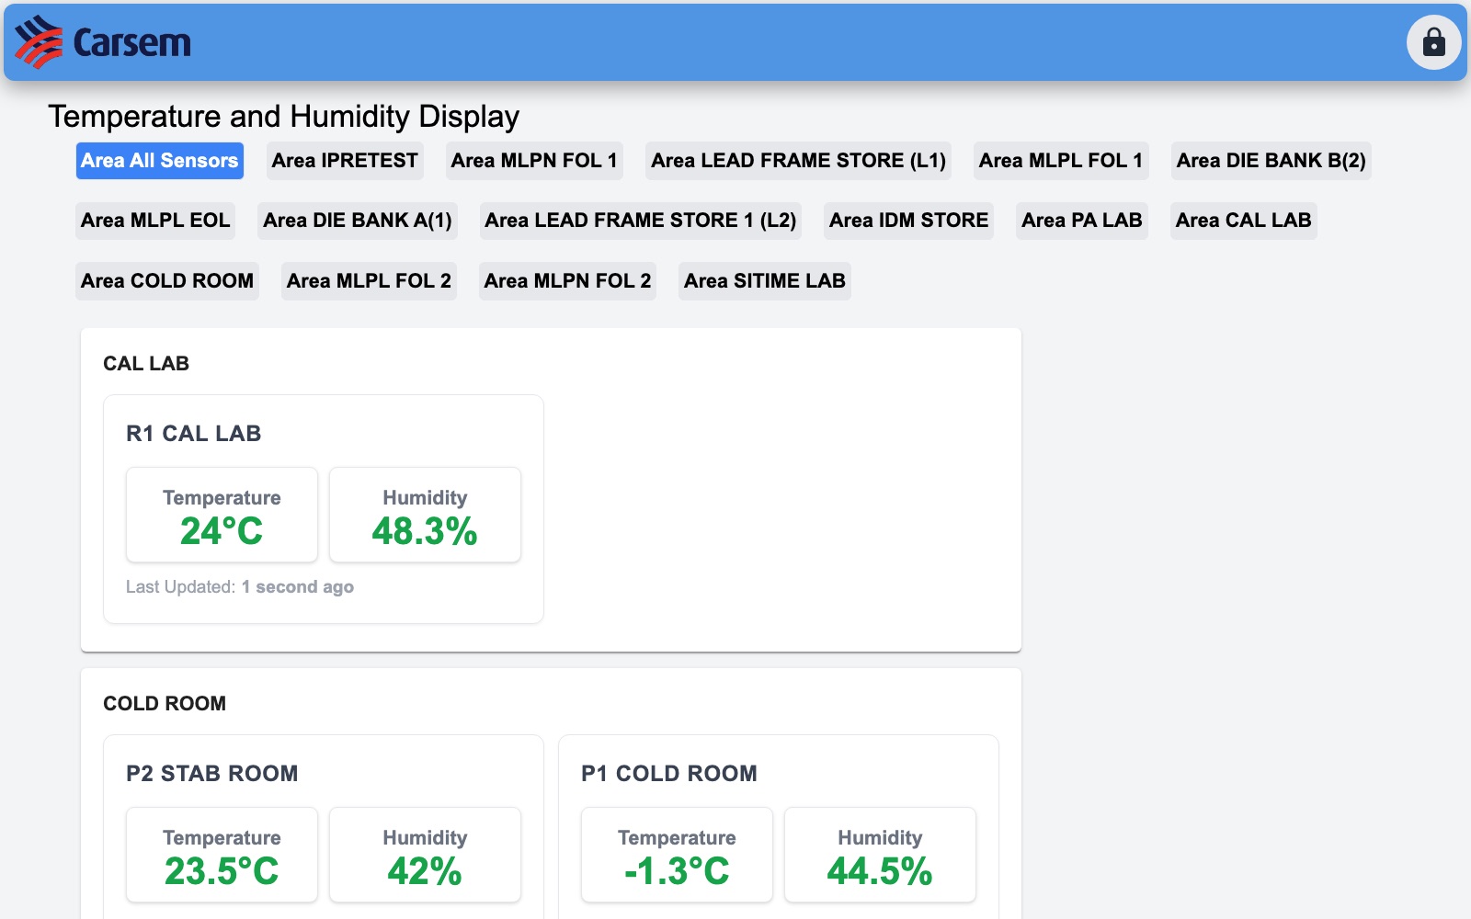
Task: Click the COLD ROOM section heading
Action: click(x=165, y=704)
